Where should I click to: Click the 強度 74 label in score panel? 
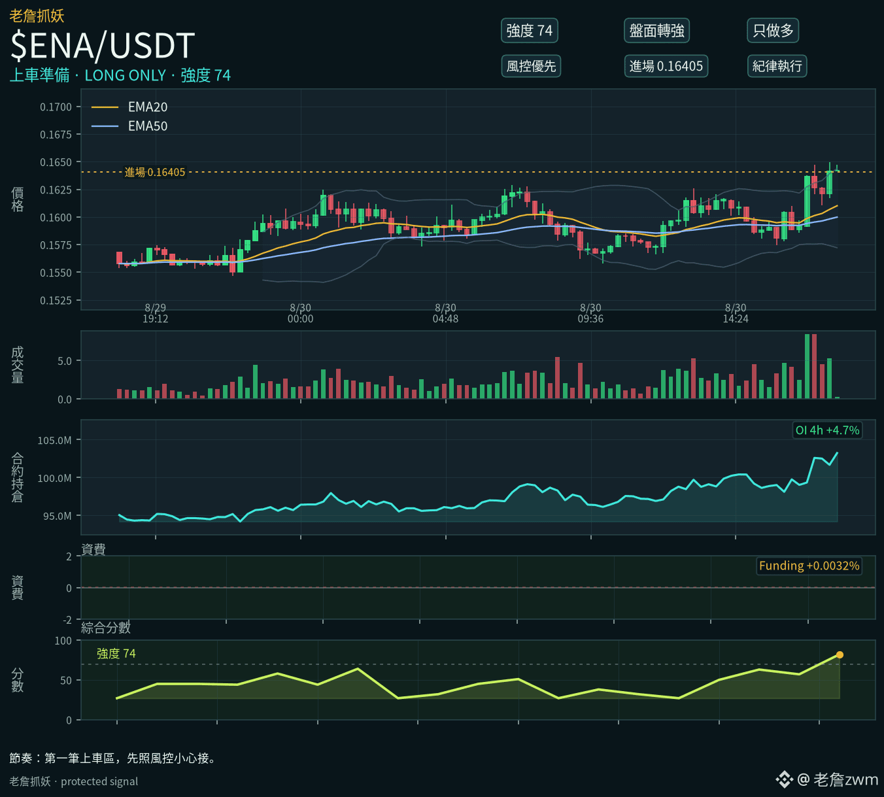tap(116, 654)
